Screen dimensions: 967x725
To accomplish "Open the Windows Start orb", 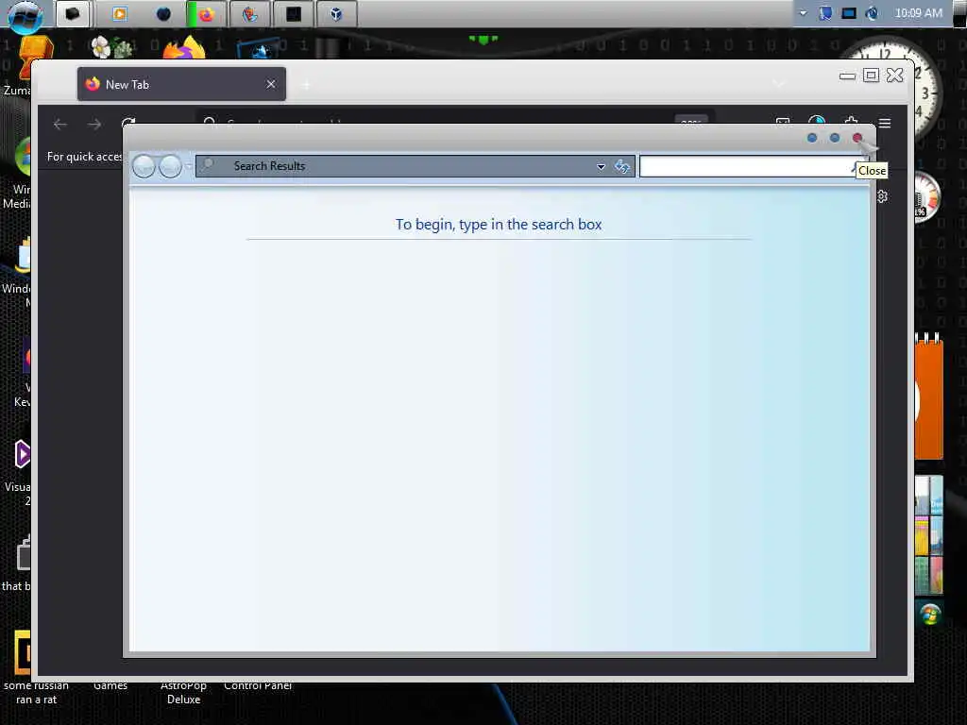I will coord(25,15).
